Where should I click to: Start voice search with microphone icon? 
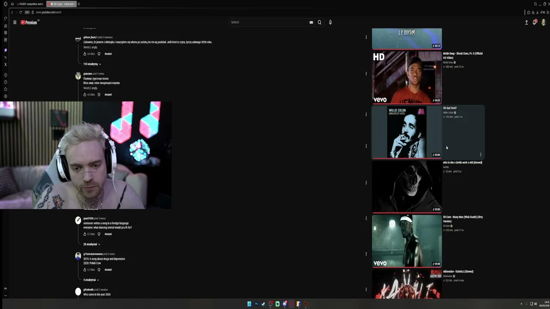(x=330, y=22)
